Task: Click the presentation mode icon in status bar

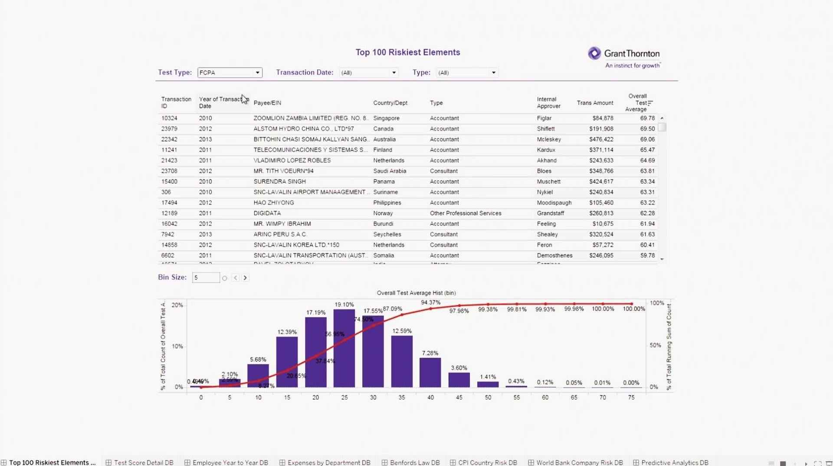Action: point(829,463)
